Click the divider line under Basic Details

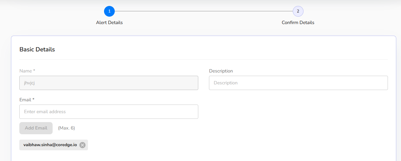click(204, 59)
